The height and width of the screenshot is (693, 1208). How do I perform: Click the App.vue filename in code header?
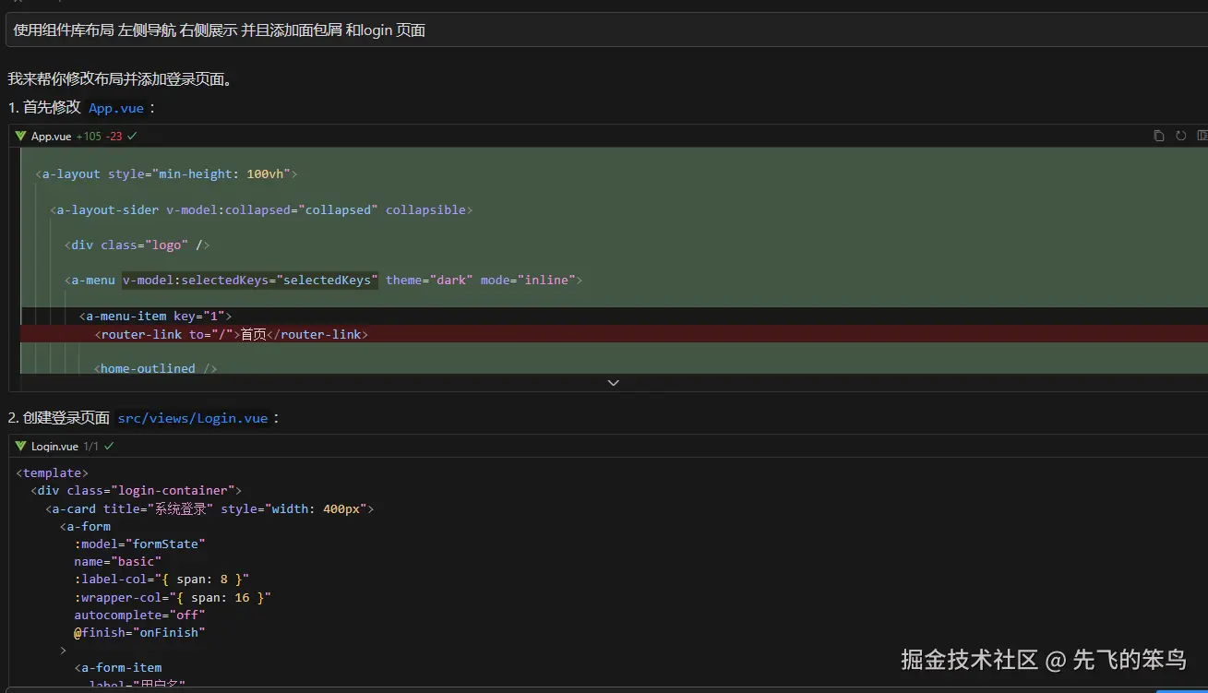point(51,137)
